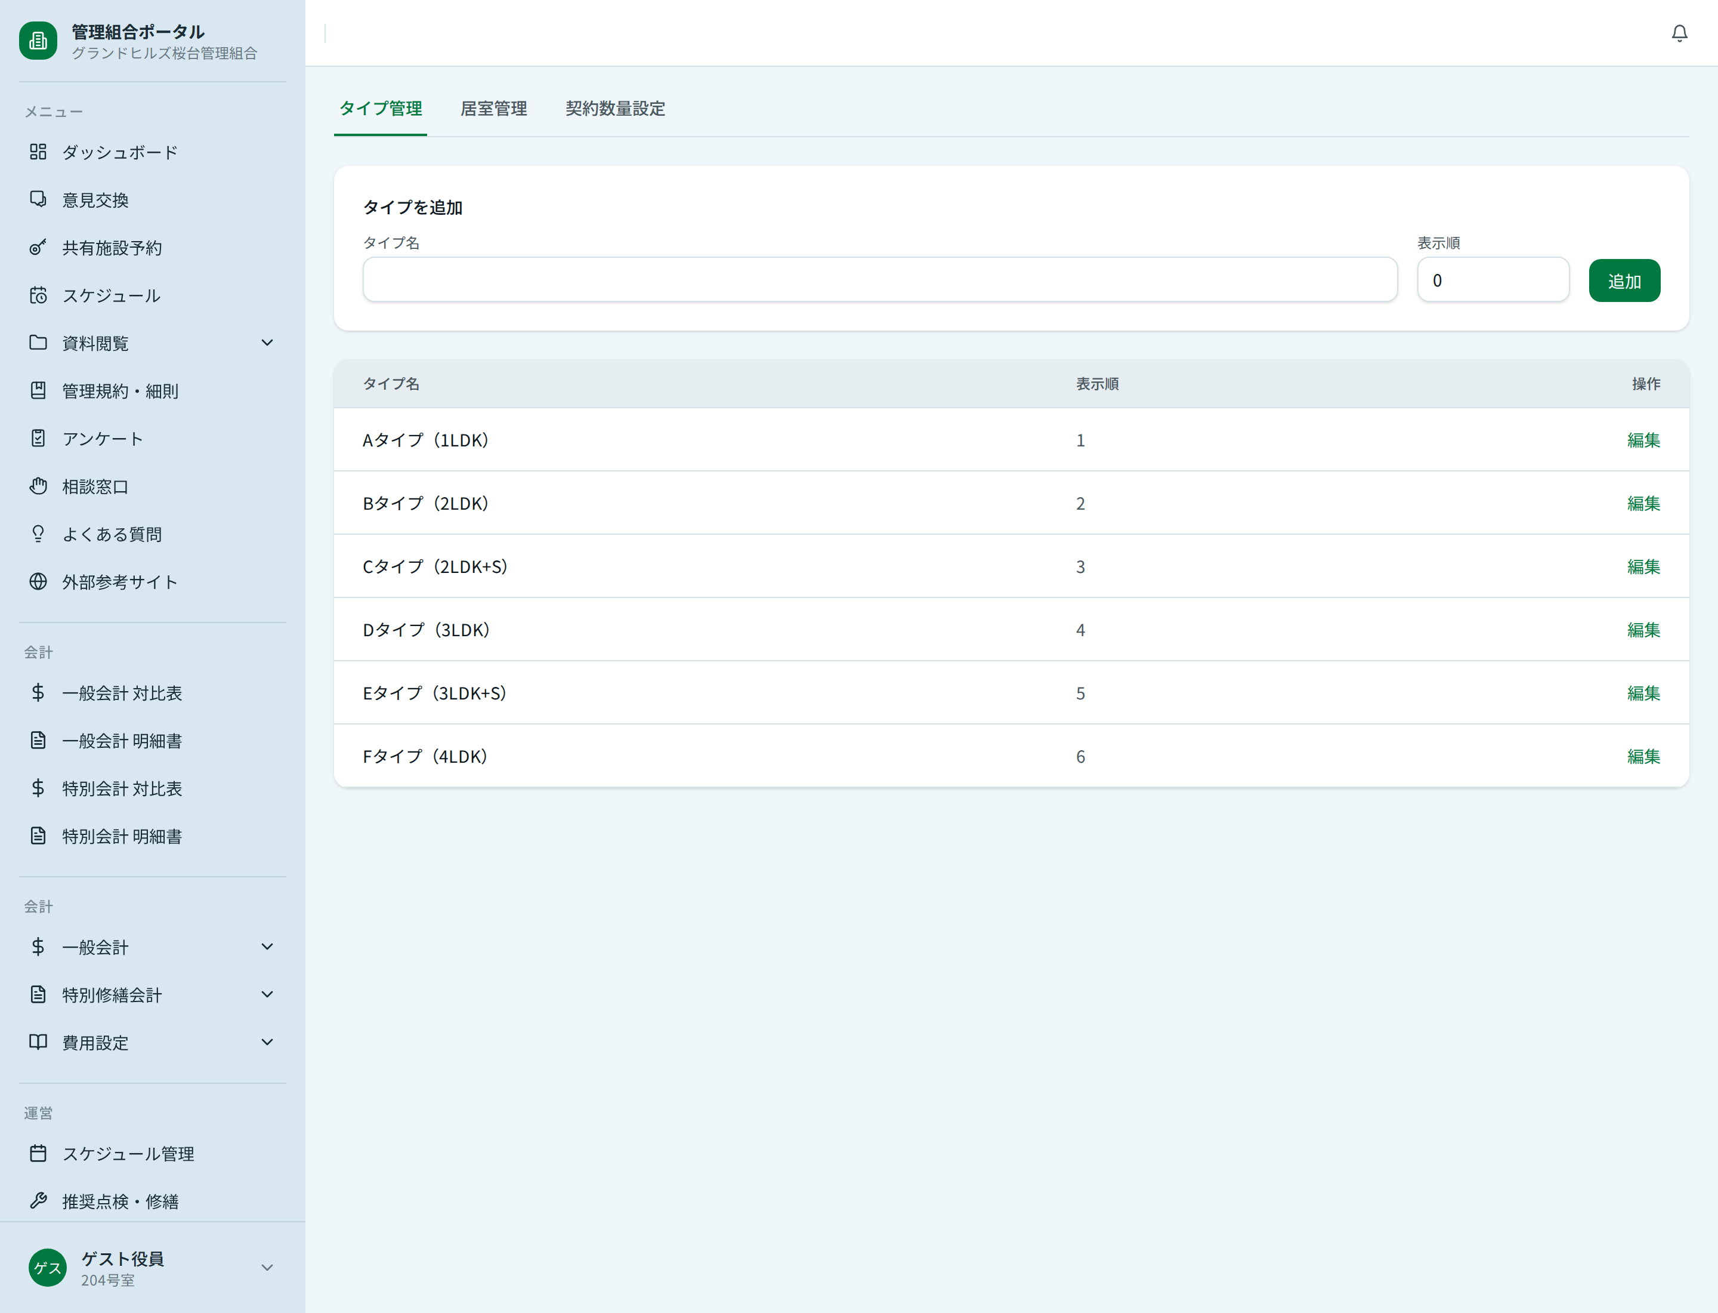Image resolution: width=1718 pixels, height=1313 pixels.
Task: Click the dashboard grid icon in sidebar
Action: tap(38, 152)
